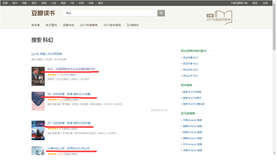
Task: Open the 电子图书 section
Action: tap(51, 25)
